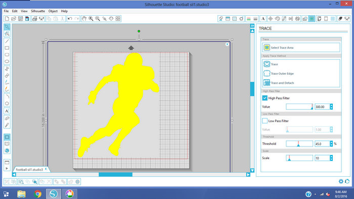The height and width of the screenshot is (199, 354).
Task: Open Picasa from the taskbar
Action: click(x=70, y=194)
